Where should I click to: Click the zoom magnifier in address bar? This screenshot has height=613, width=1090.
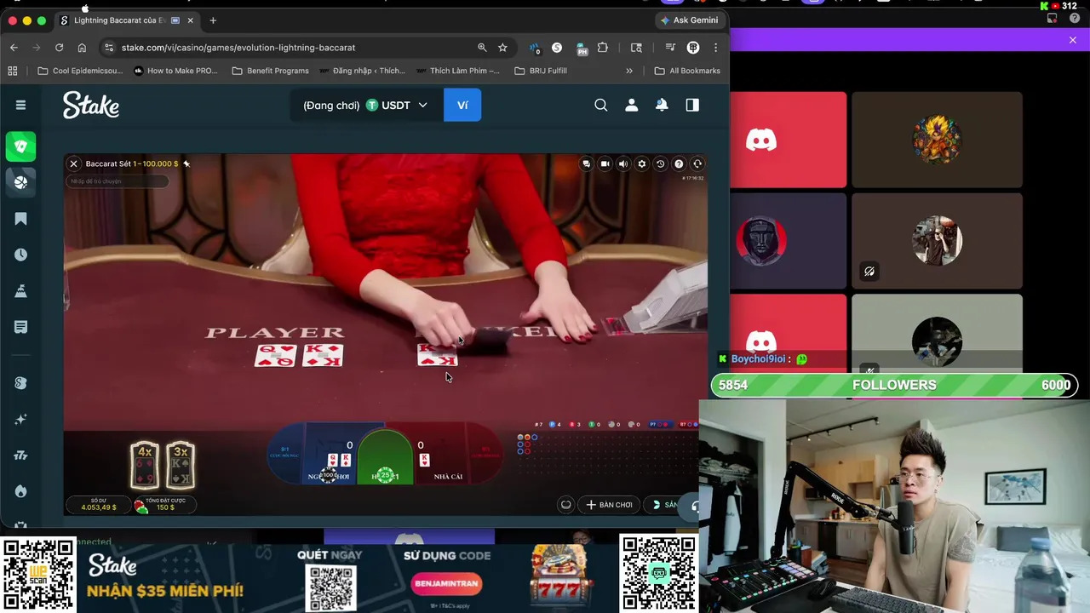coord(482,48)
